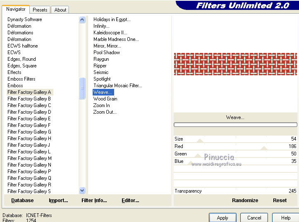299x222 pixels.
Task: Choose the Wood Grain filter
Action: [105, 99]
